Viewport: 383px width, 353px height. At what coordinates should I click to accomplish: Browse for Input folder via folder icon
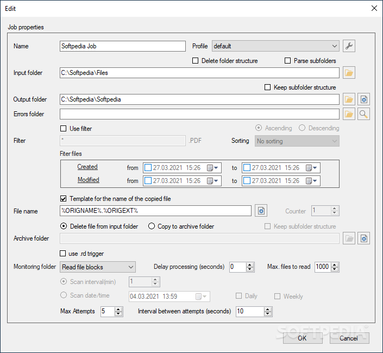tap(349, 73)
